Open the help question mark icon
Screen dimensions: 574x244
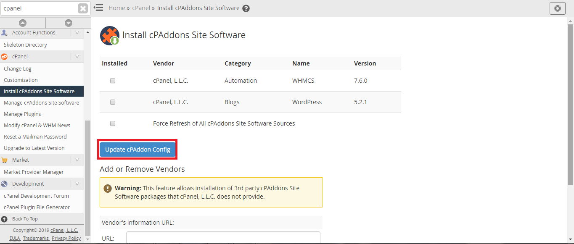[246, 8]
